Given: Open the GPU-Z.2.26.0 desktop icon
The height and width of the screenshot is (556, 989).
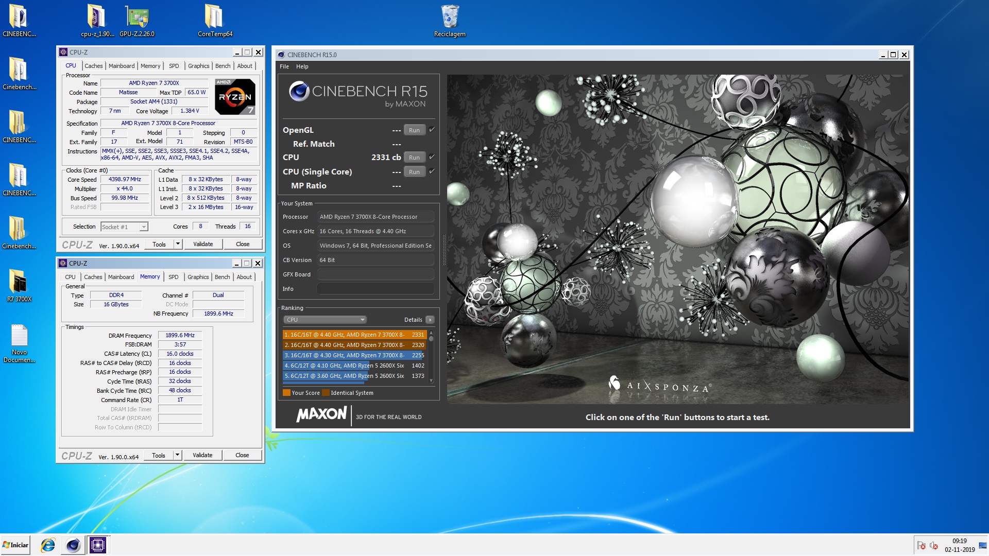Looking at the screenshot, I should [137, 21].
